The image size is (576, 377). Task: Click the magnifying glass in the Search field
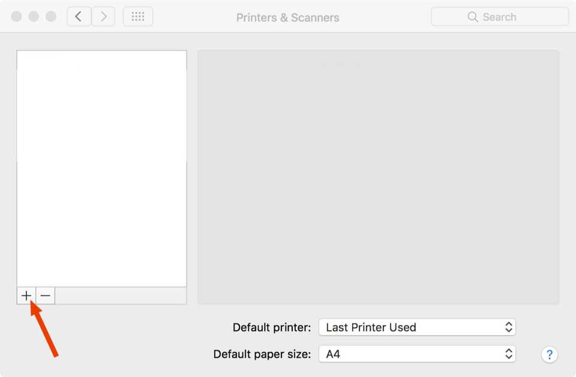pos(472,16)
